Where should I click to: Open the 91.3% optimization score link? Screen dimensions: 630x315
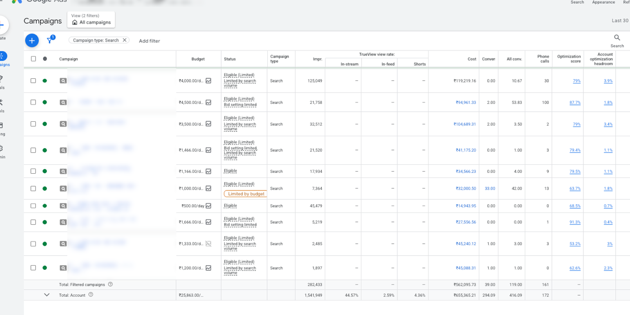575,222
